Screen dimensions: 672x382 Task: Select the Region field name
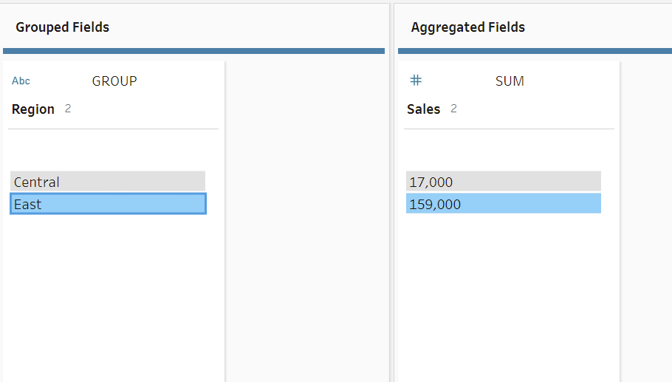(33, 109)
